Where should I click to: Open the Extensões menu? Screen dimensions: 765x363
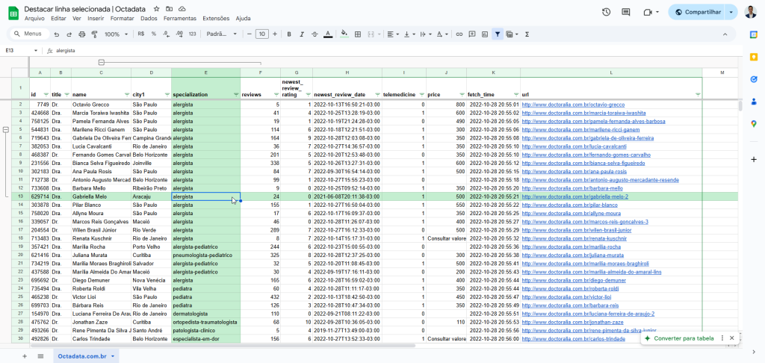(216, 19)
